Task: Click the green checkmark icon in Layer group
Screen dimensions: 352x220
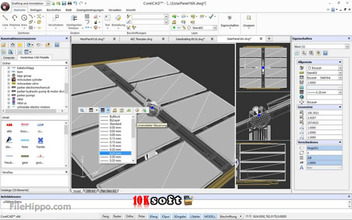Action: pos(211,16)
